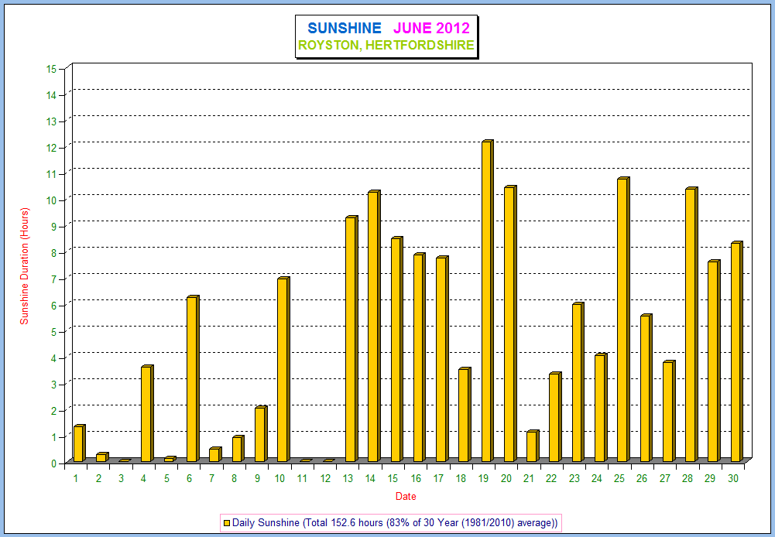The image size is (775, 537).
Task: Click the x-axis date label 3
Action: pos(121,478)
